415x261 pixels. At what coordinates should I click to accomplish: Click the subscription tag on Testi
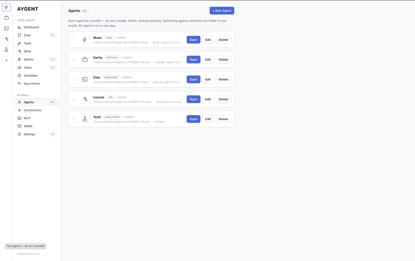(112, 117)
